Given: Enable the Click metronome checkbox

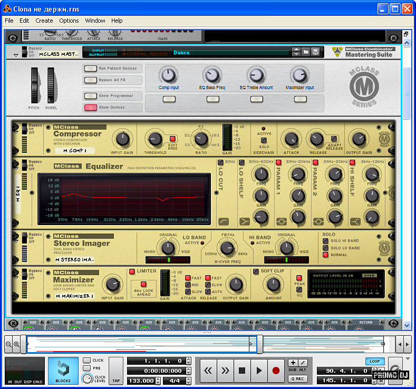Looking at the screenshot, I should [86, 361].
